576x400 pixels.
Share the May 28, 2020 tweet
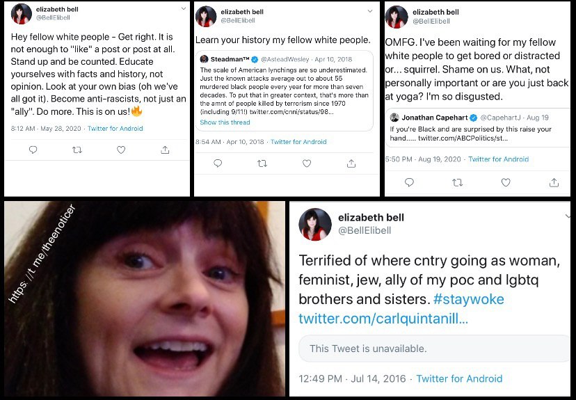165,150
